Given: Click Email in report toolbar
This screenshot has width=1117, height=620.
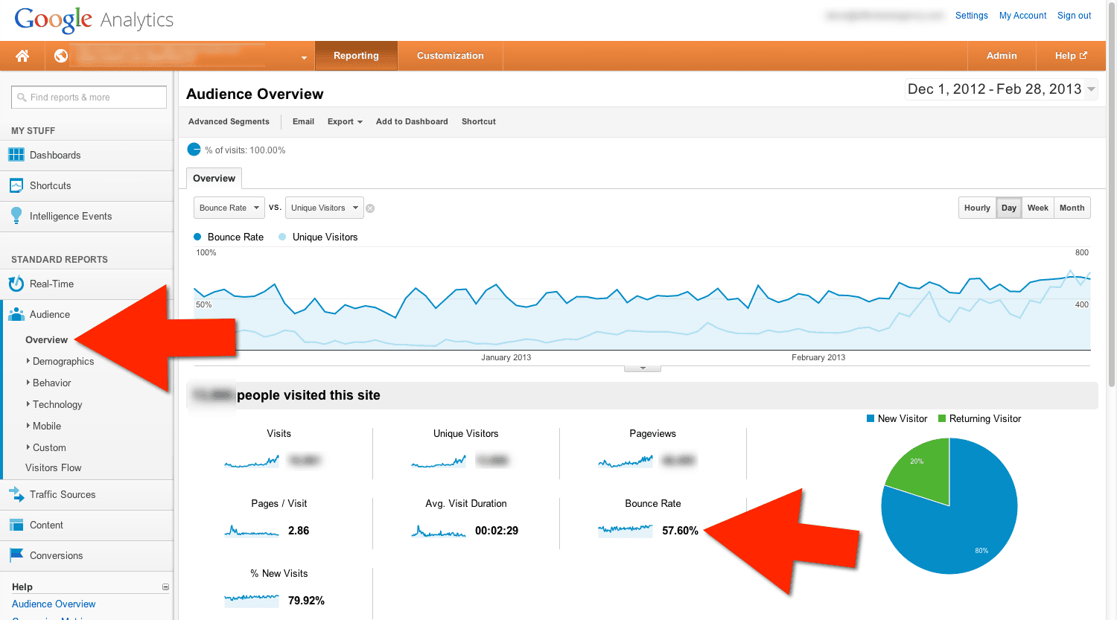Looking at the screenshot, I should pos(303,121).
